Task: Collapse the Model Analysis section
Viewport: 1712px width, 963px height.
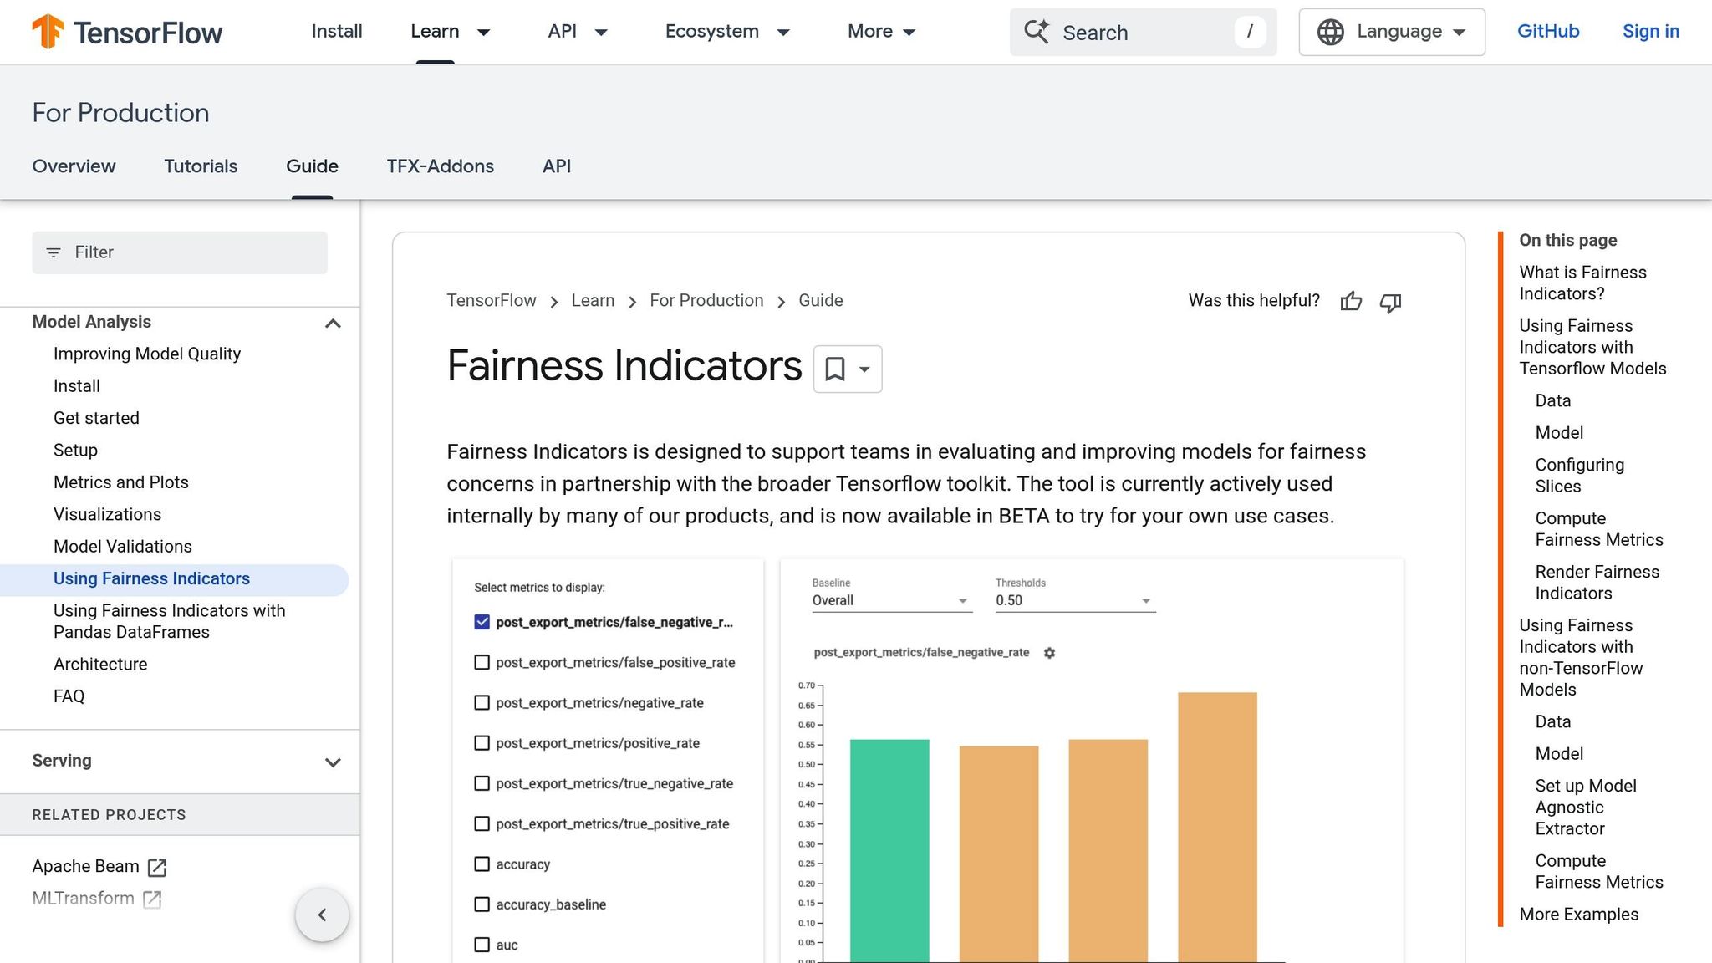Action: pos(333,324)
